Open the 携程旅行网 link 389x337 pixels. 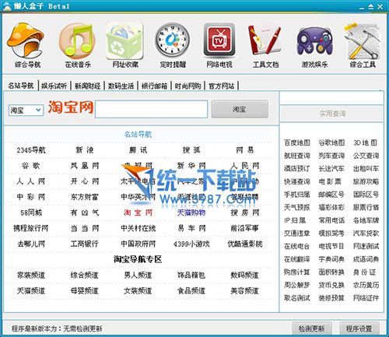pyautogui.click(x=31, y=228)
